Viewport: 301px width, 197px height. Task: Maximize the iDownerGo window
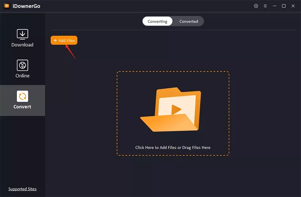click(x=284, y=6)
